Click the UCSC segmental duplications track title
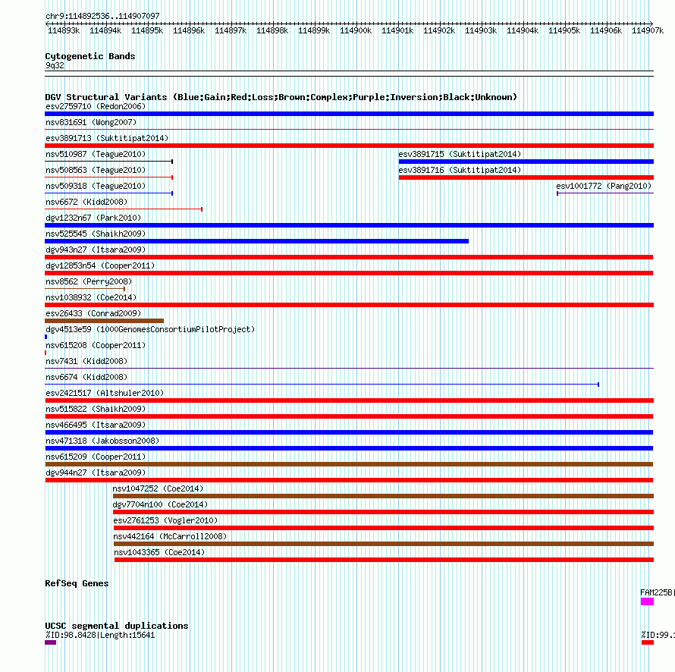675x672 pixels. coord(117,626)
